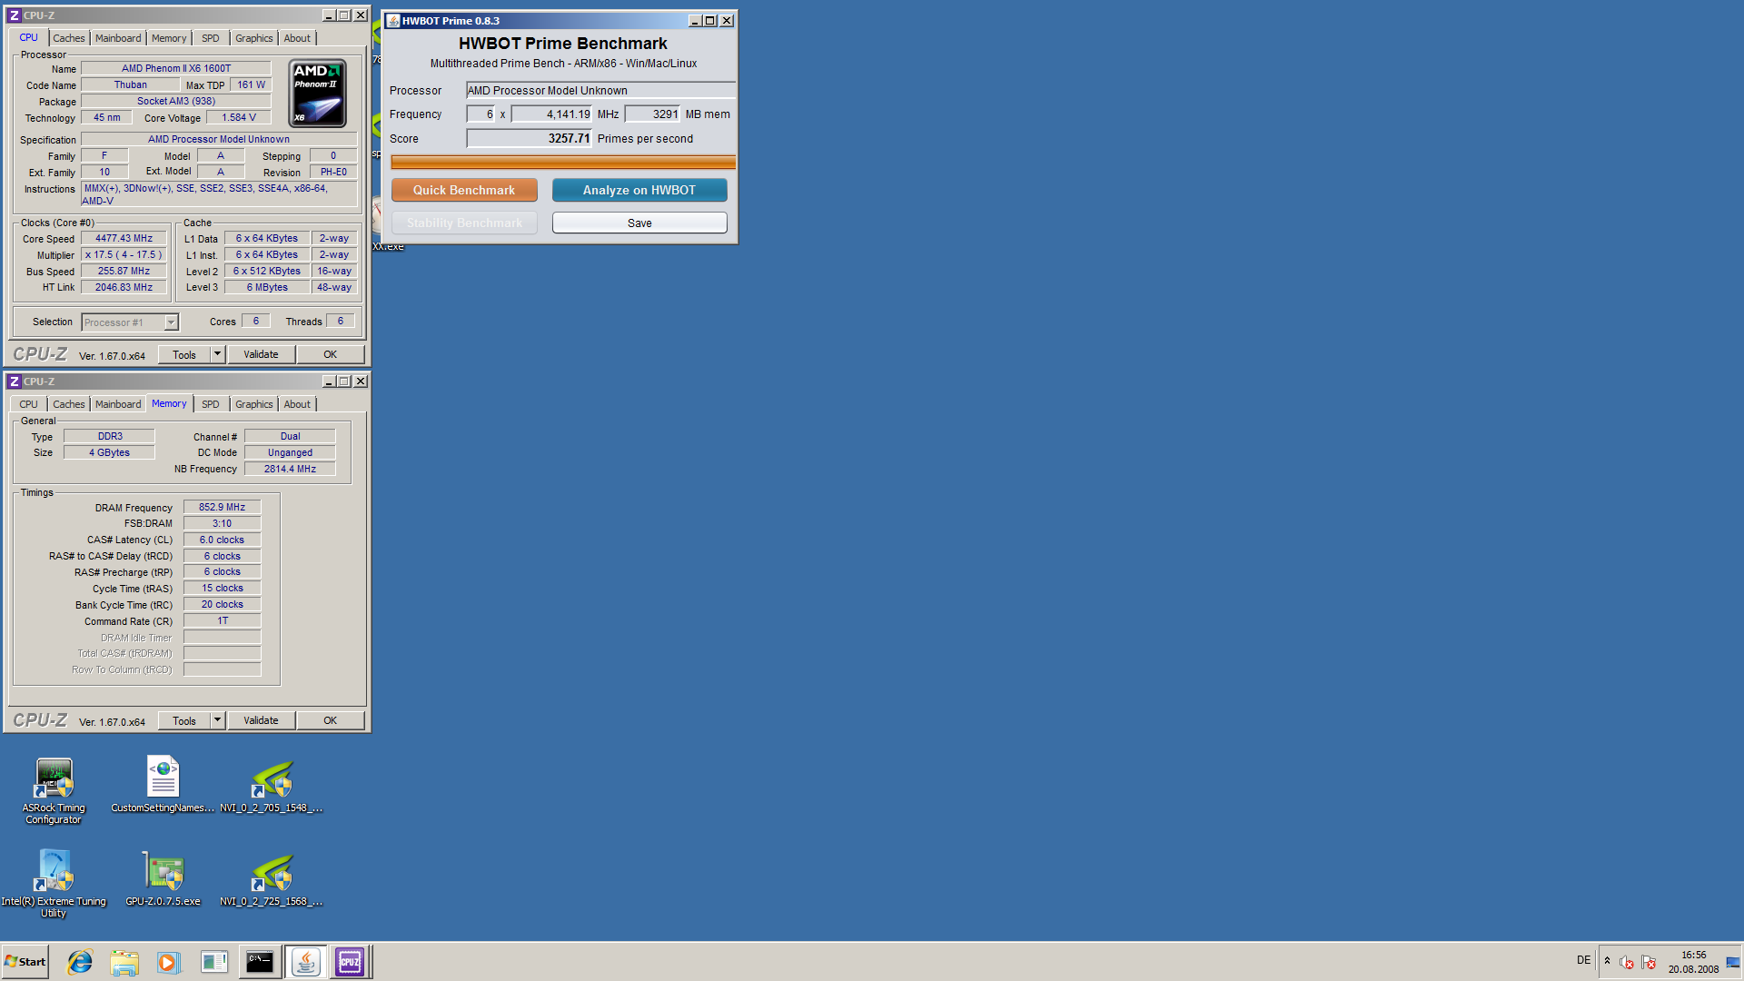Image resolution: width=1744 pixels, height=981 pixels.
Task: Switch to CPU tab in lower CPU-Z window
Action: click(x=29, y=404)
